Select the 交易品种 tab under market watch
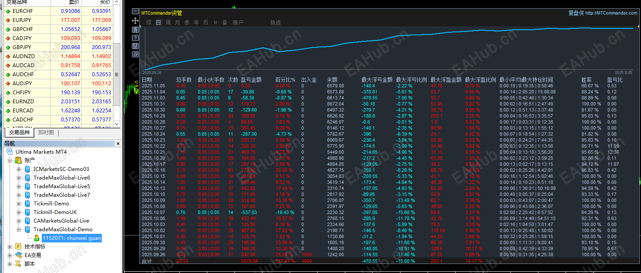The height and width of the screenshot is (273, 641). tap(19, 133)
